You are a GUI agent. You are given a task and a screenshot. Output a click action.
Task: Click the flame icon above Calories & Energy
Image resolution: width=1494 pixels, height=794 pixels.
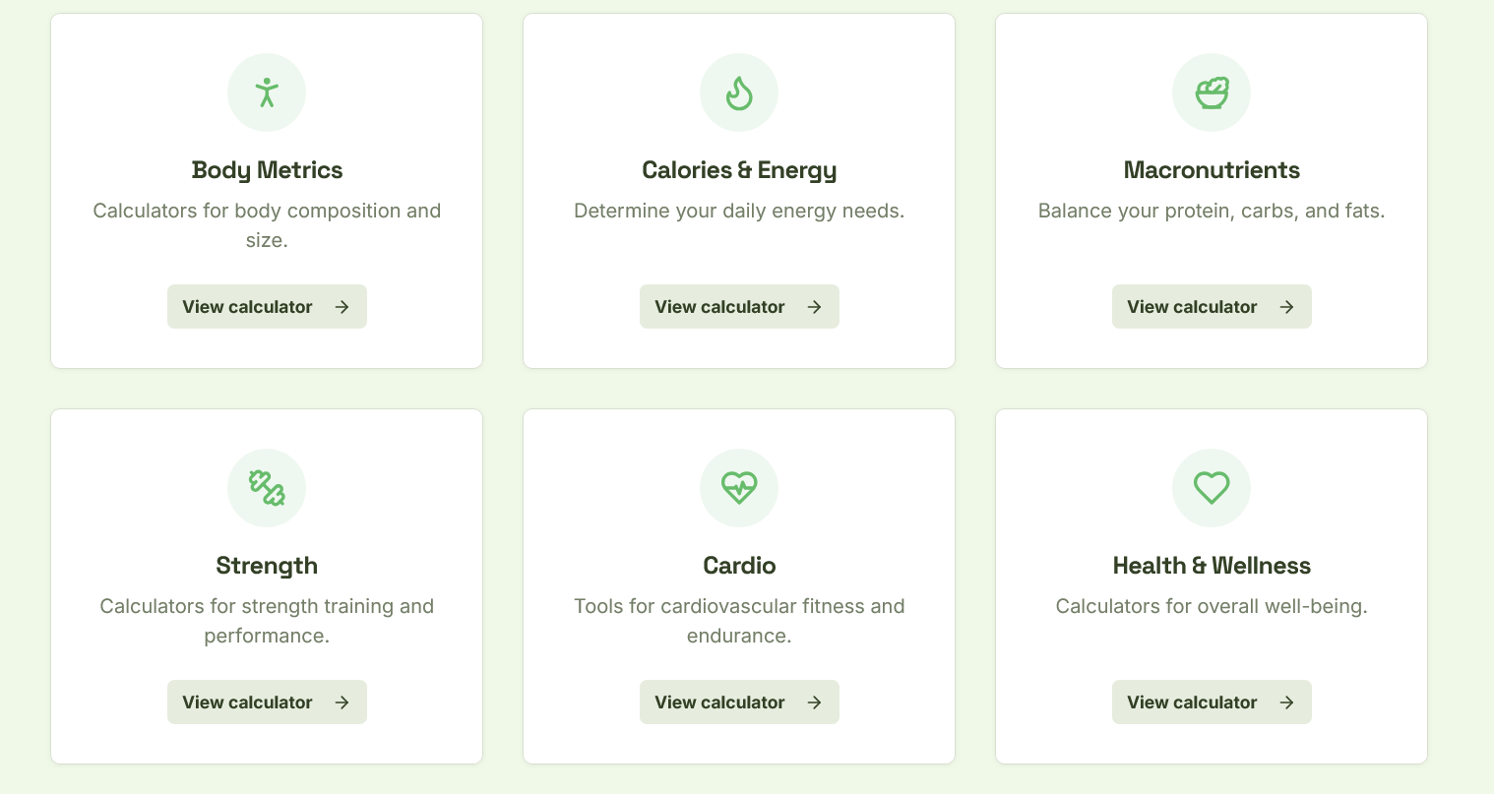pyautogui.click(x=739, y=92)
